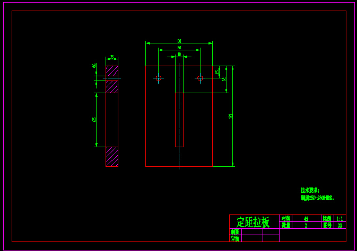
Task: Select the right red hole circle
Action: click(200, 78)
